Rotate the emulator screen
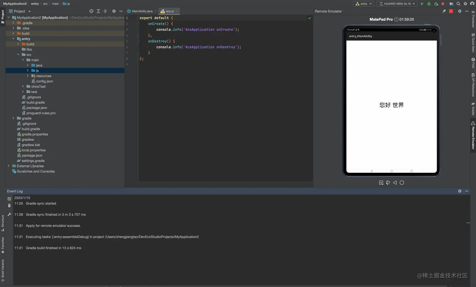Viewport: 476px width, 287px height. (388, 183)
